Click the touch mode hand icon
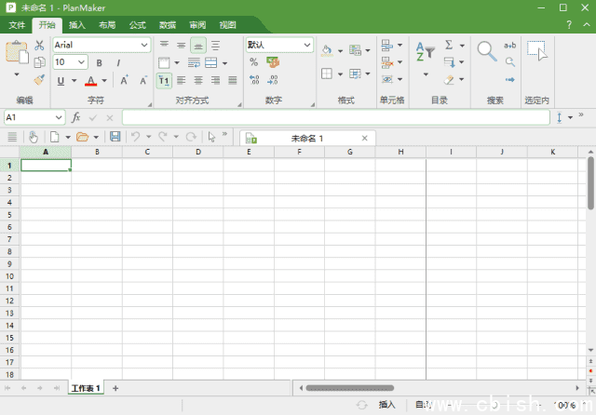Image resolution: width=596 pixels, height=415 pixels. pyautogui.click(x=34, y=137)
